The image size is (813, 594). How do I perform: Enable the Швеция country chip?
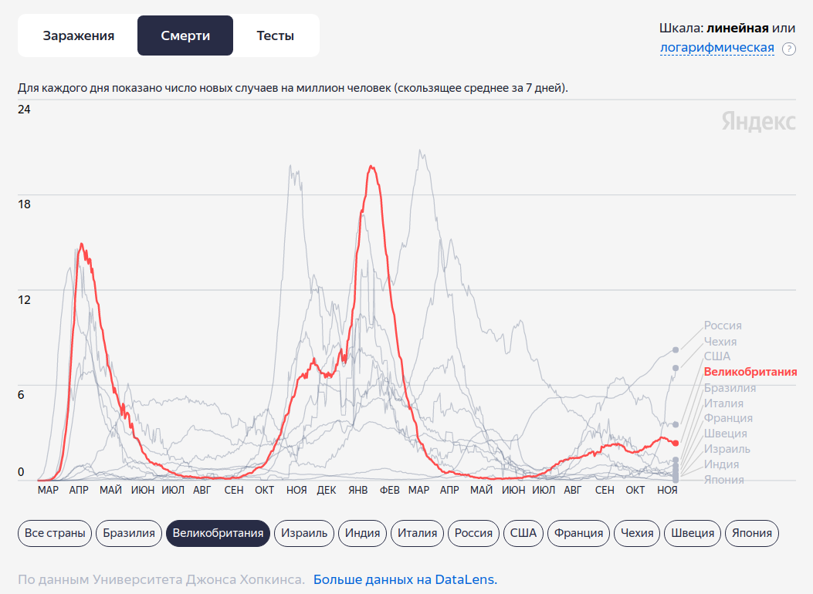pyautogui.click(x=693, y=533)
